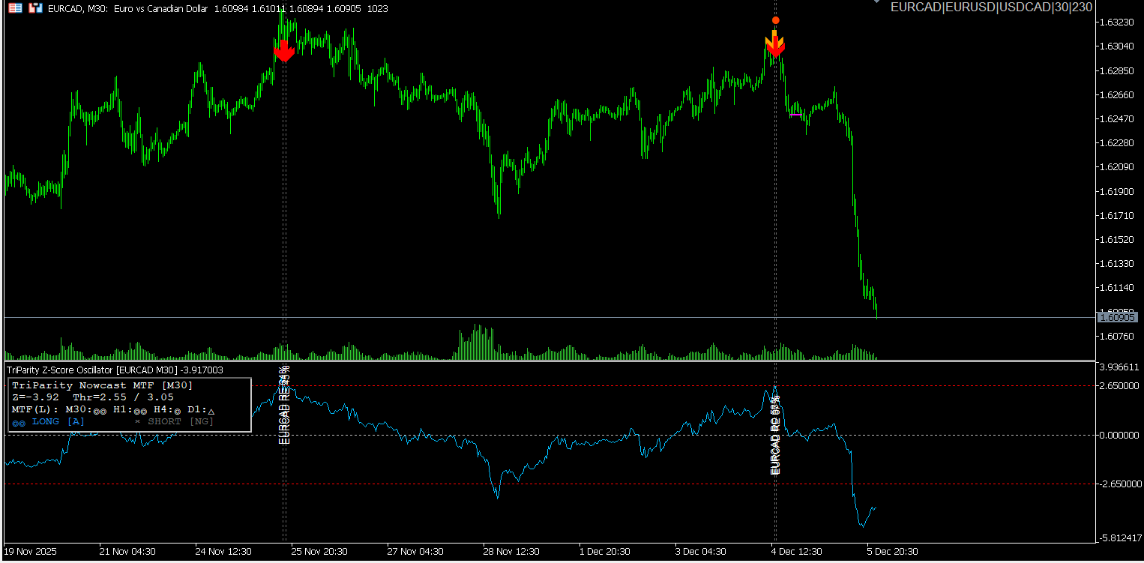The height and width of the screenshot is (563, 1144).
Task: Click the D1 triangle status symbol
Action: 211,411
